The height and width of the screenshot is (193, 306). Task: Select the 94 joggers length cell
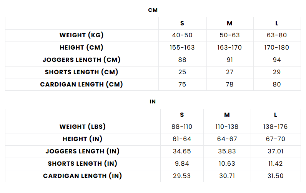click(277, 60)
